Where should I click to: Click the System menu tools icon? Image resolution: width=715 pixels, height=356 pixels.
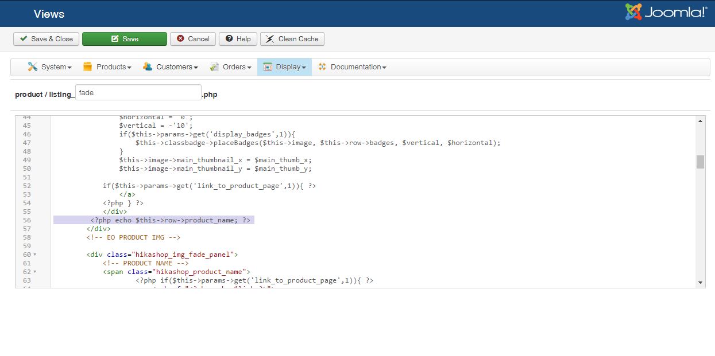(x=33, y=67)
